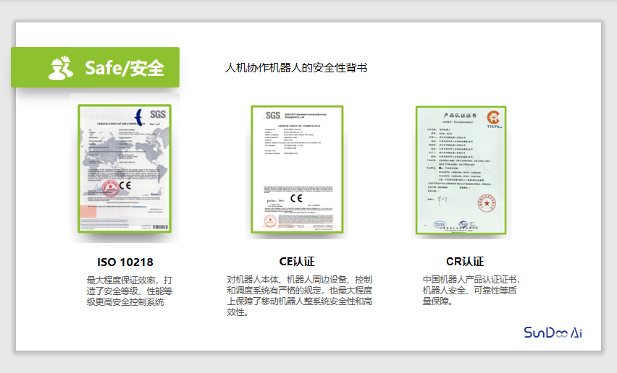Click the red round stamp on first certificate
Screen dimensions: 617x373
(x=110, y=189)
